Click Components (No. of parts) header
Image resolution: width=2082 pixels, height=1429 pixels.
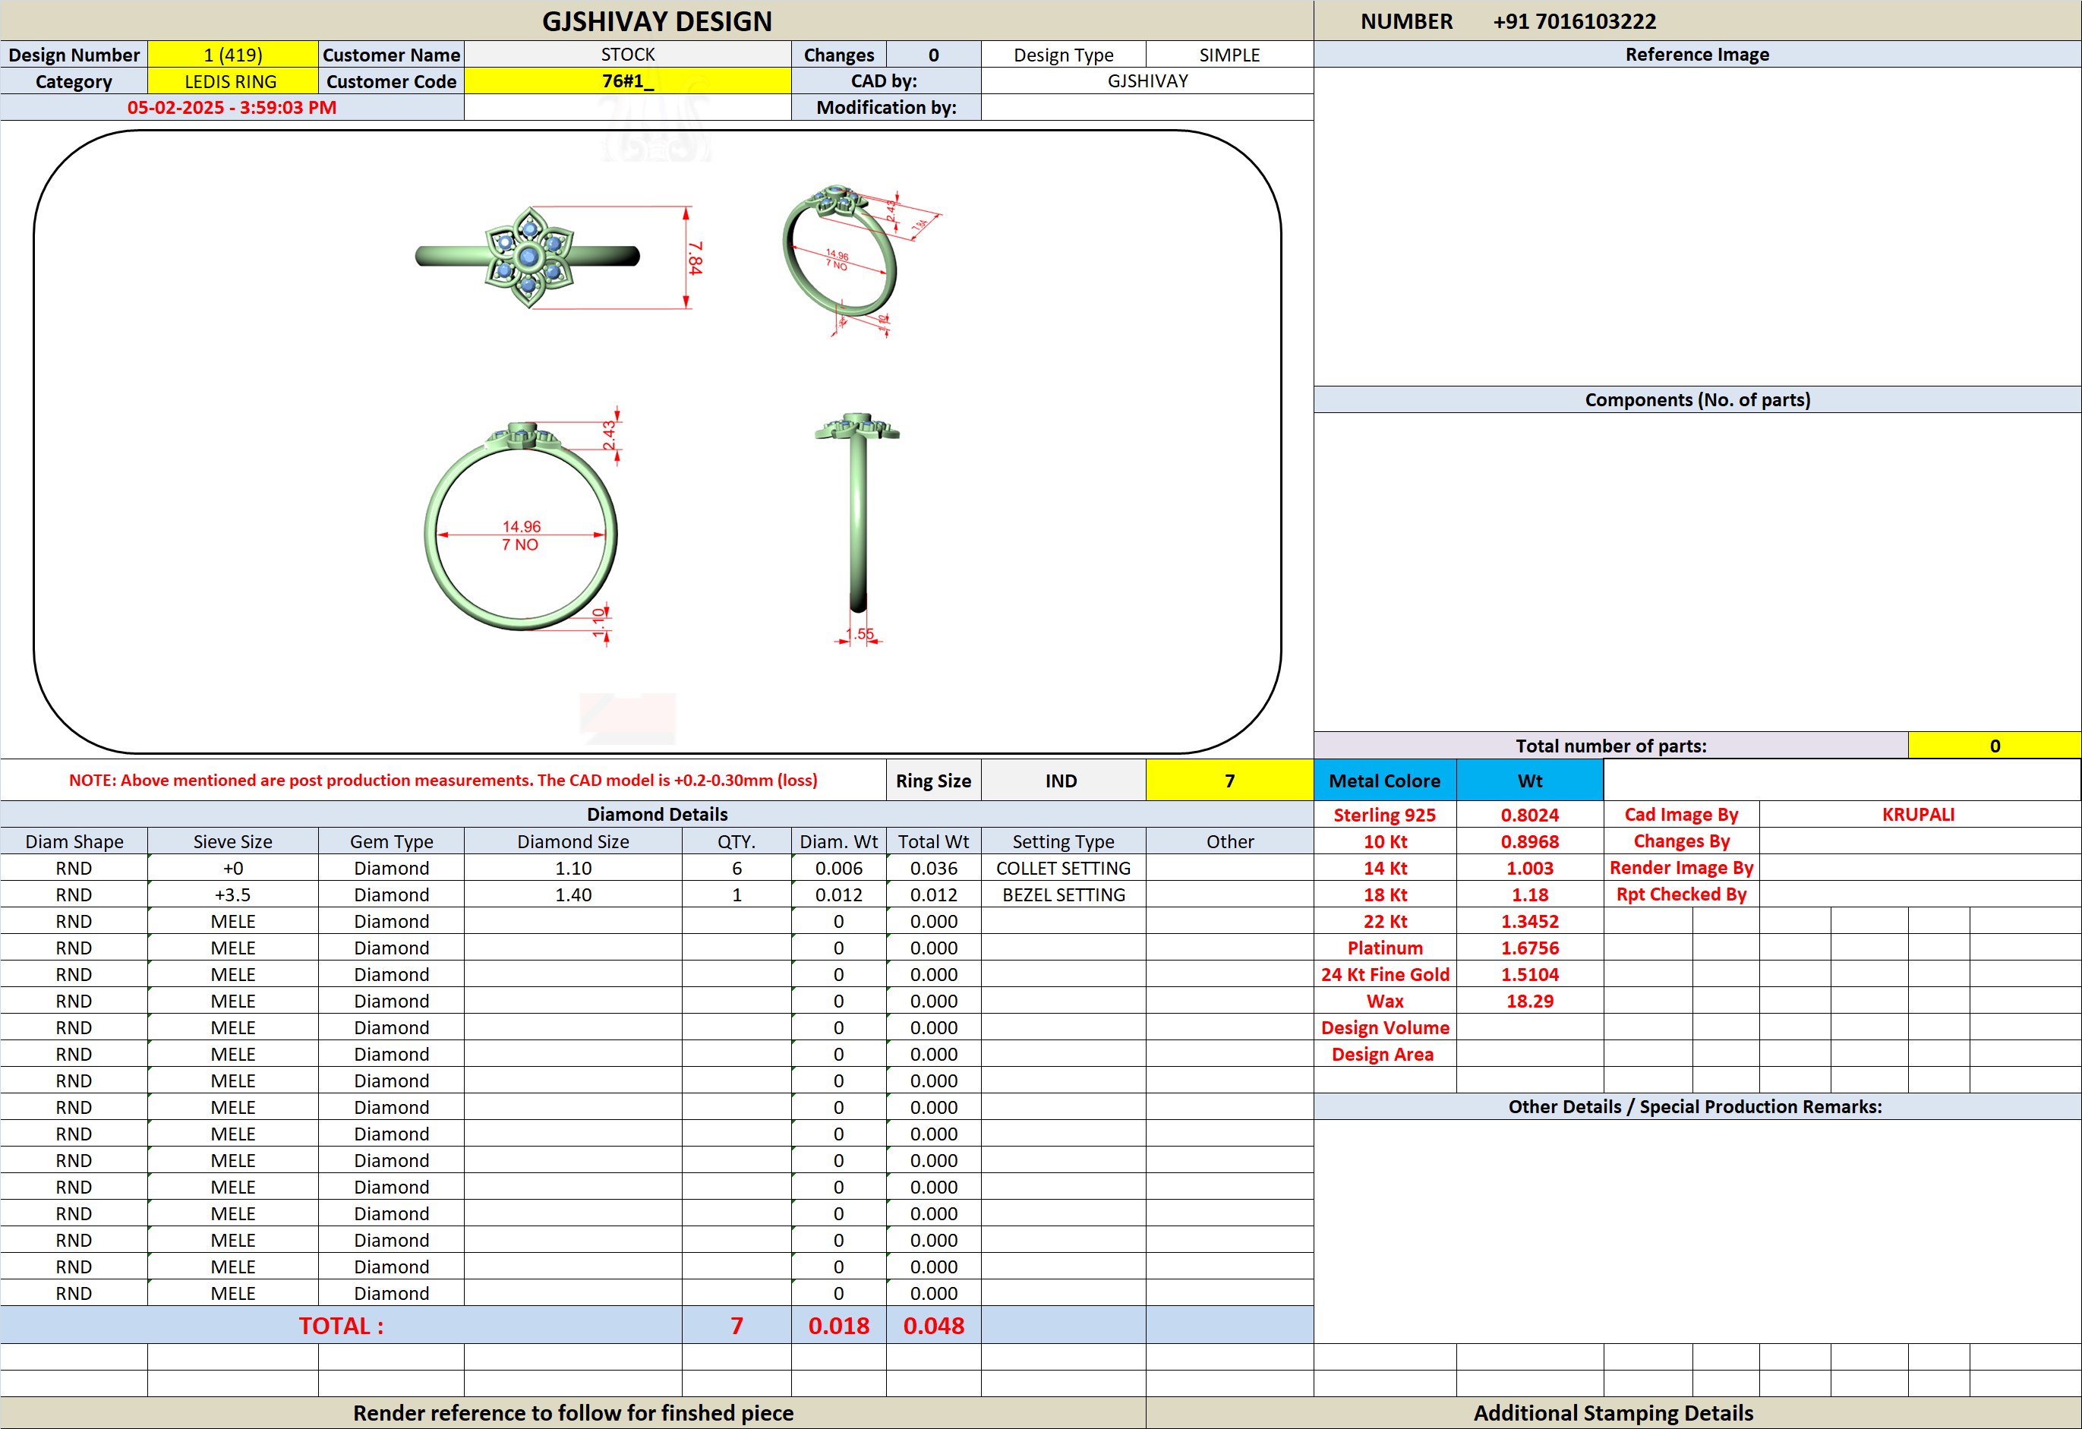[1697, 399]
